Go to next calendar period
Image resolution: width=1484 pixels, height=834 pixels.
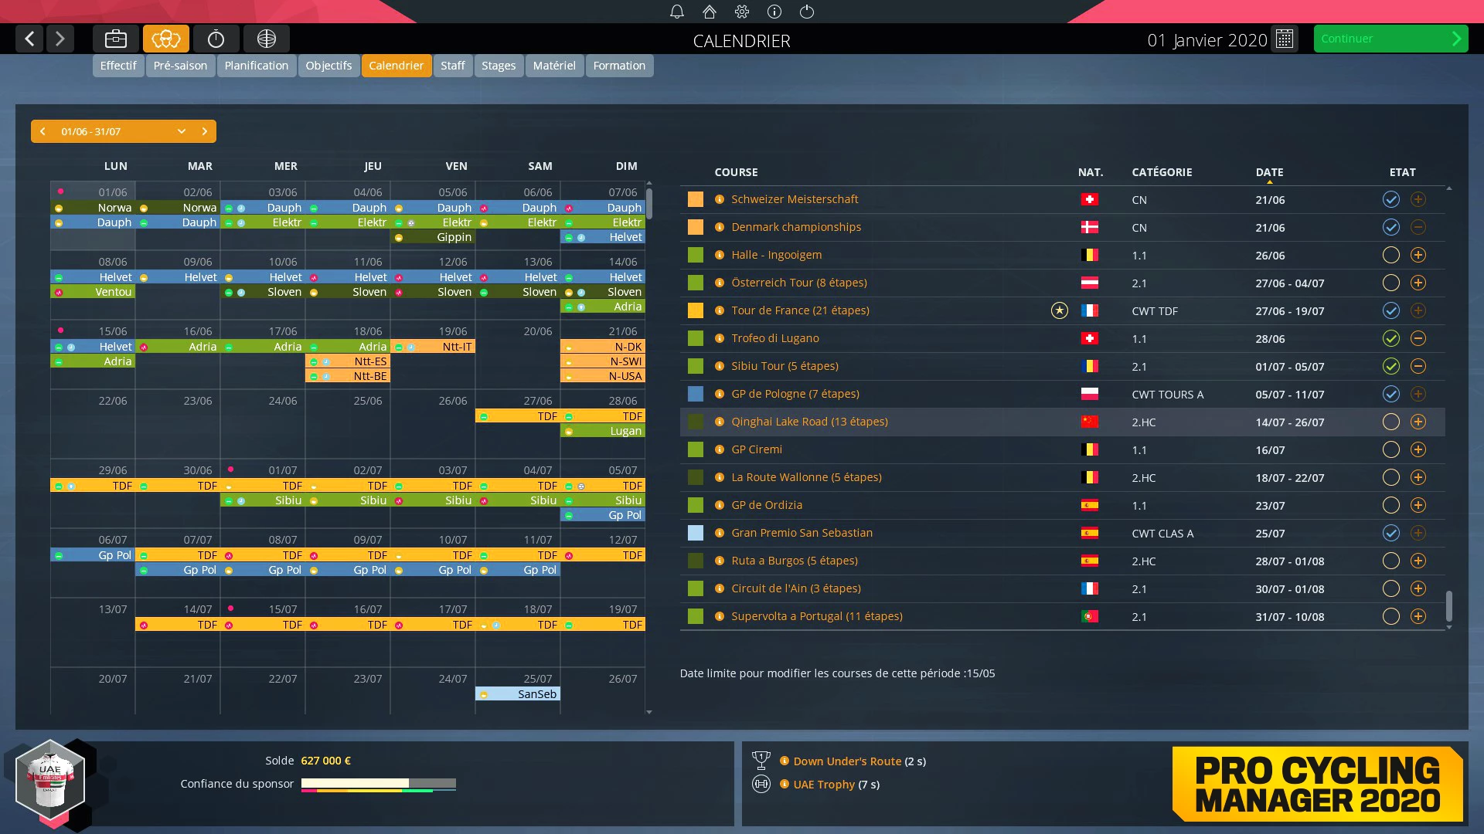205,131
